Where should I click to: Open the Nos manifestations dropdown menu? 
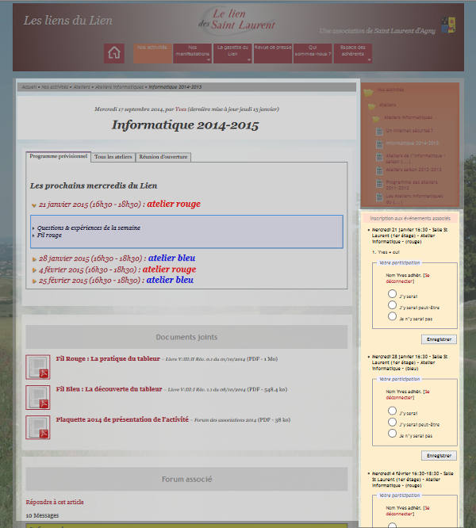[x=187, y=52]
